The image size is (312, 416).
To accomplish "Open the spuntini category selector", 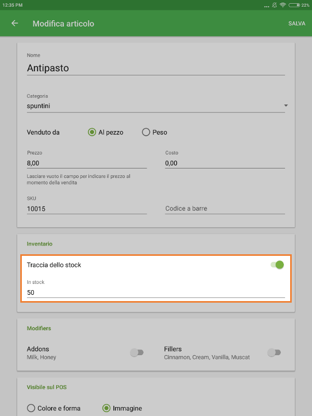I will pyautogui.click(x=156, y=106).
